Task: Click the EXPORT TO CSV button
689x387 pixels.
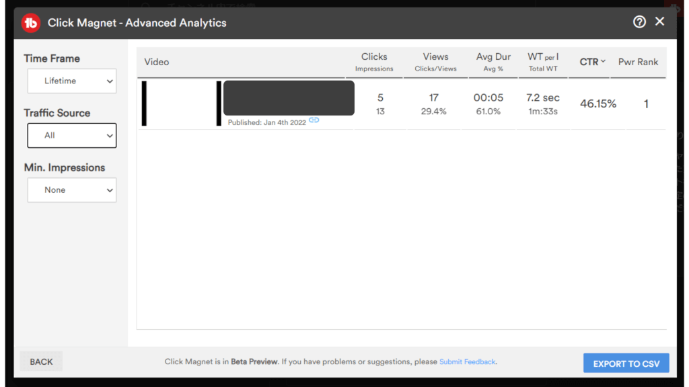Action: [x=626, y=363]
